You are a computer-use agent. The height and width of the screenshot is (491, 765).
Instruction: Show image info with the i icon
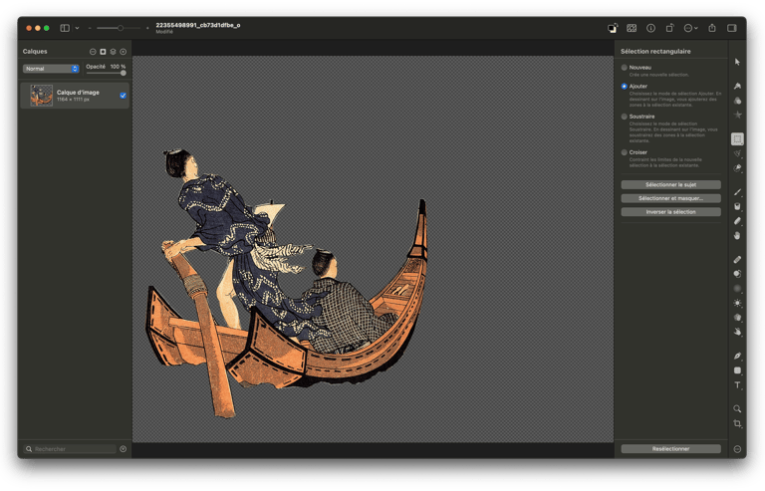[650, 28]
